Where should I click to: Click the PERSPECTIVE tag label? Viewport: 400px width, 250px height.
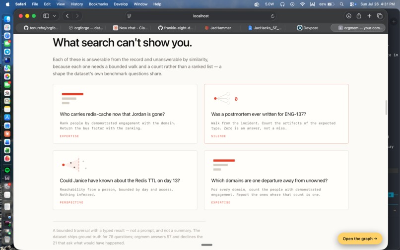(x=71, y=202)
